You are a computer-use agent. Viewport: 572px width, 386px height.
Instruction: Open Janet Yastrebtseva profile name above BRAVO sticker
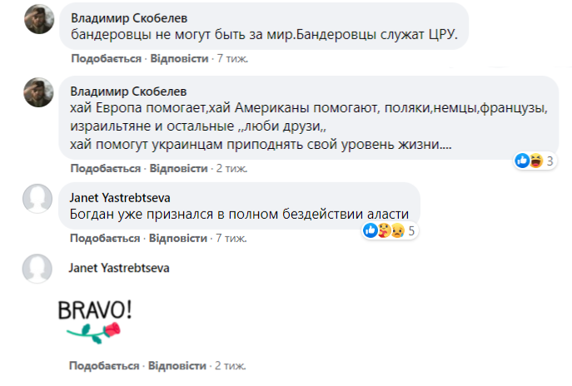(x=120, y=268)
